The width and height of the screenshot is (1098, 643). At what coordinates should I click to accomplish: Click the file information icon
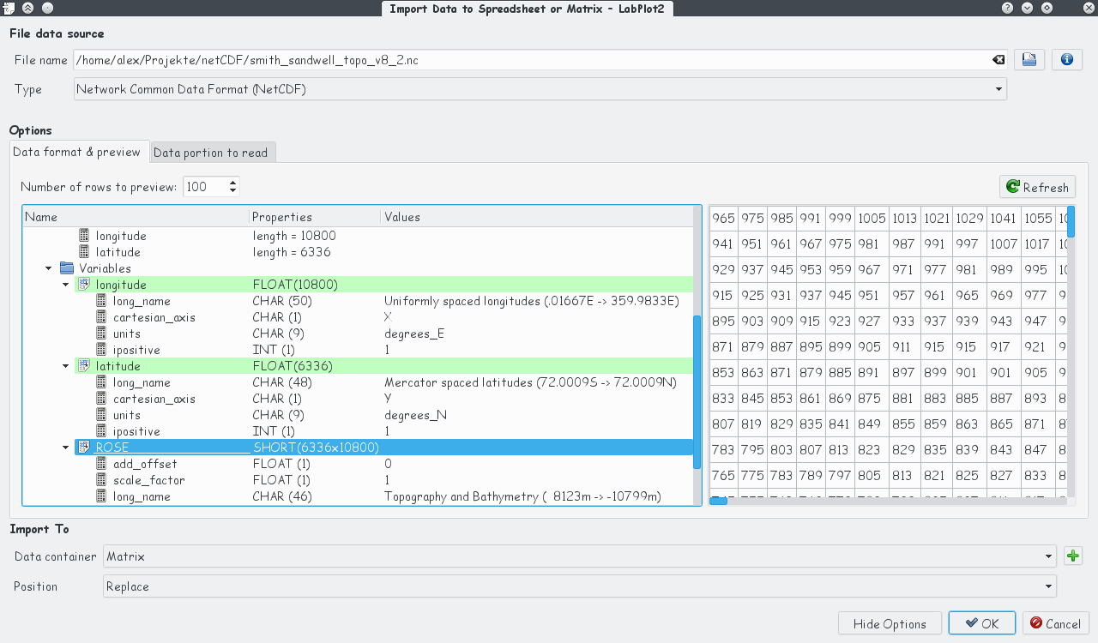[1066, 59]
